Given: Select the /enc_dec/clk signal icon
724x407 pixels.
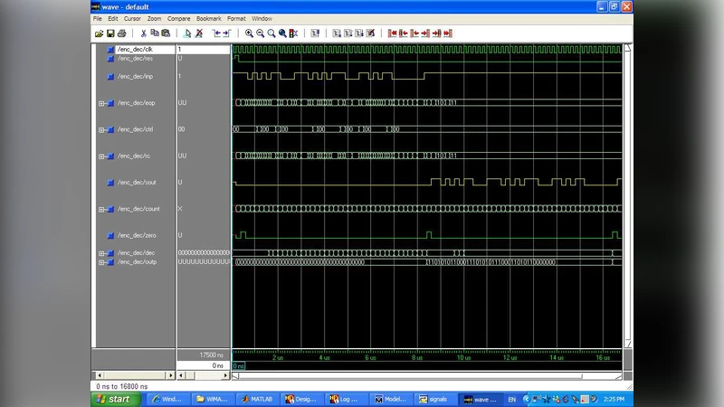Looking at the screenshot, I should 110,49.
